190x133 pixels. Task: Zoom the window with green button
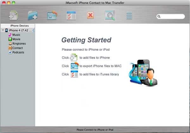click(14, 3)
